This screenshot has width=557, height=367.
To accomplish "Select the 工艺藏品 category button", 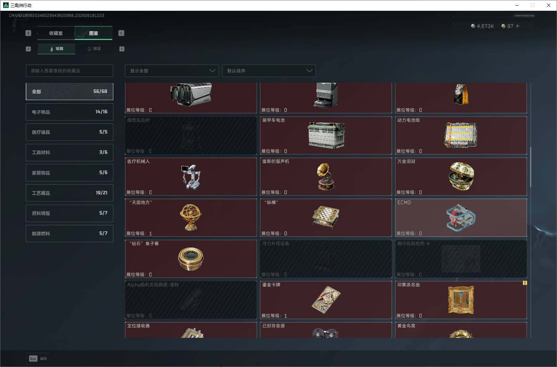I will pyautogui.click(x=70, y=193).
